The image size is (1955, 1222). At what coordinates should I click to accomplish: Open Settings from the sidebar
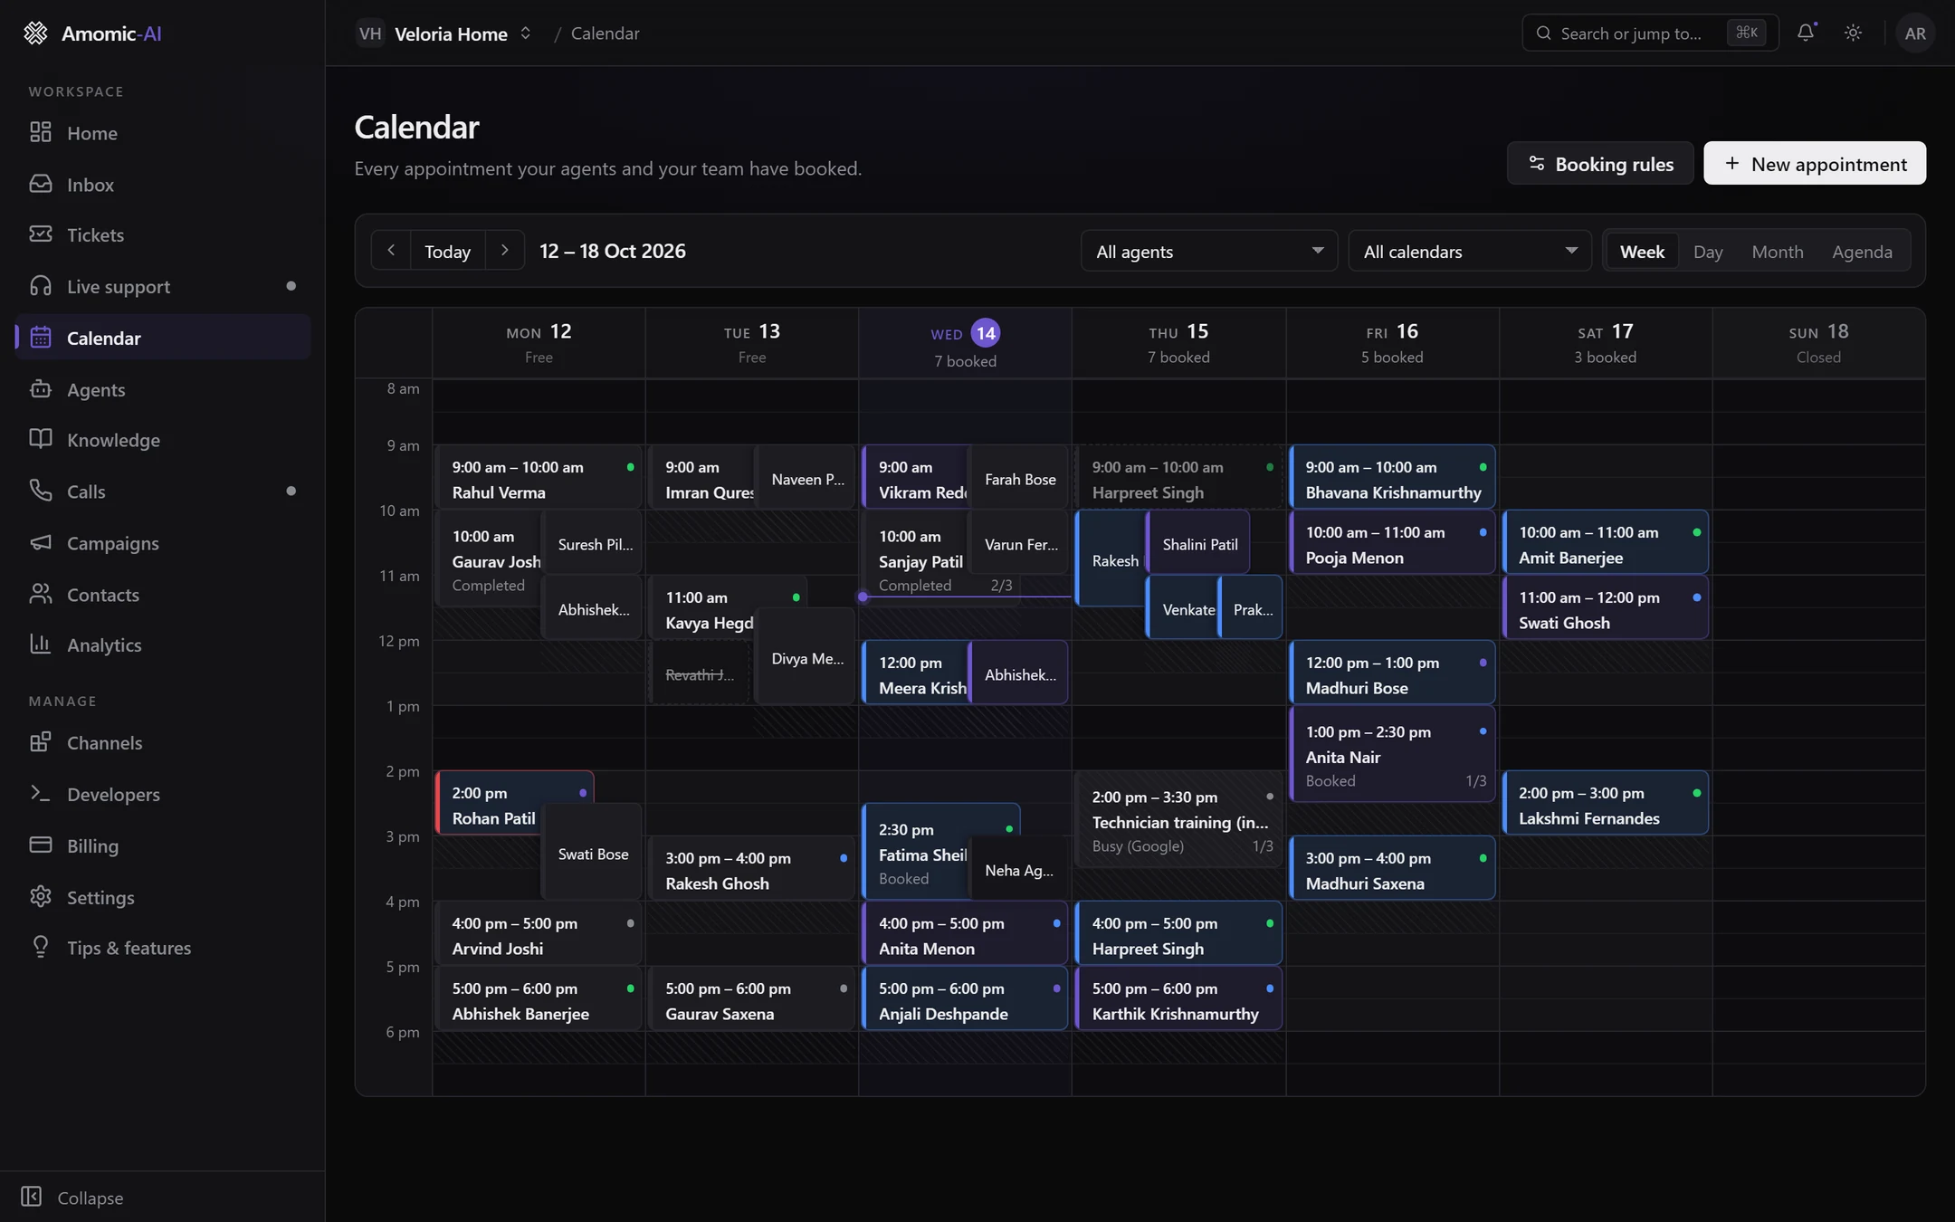click(x=163, y=897)
